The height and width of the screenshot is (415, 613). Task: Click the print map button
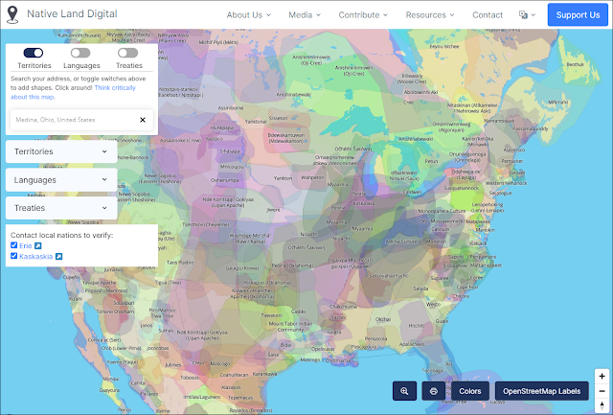(x=434, y=391)
